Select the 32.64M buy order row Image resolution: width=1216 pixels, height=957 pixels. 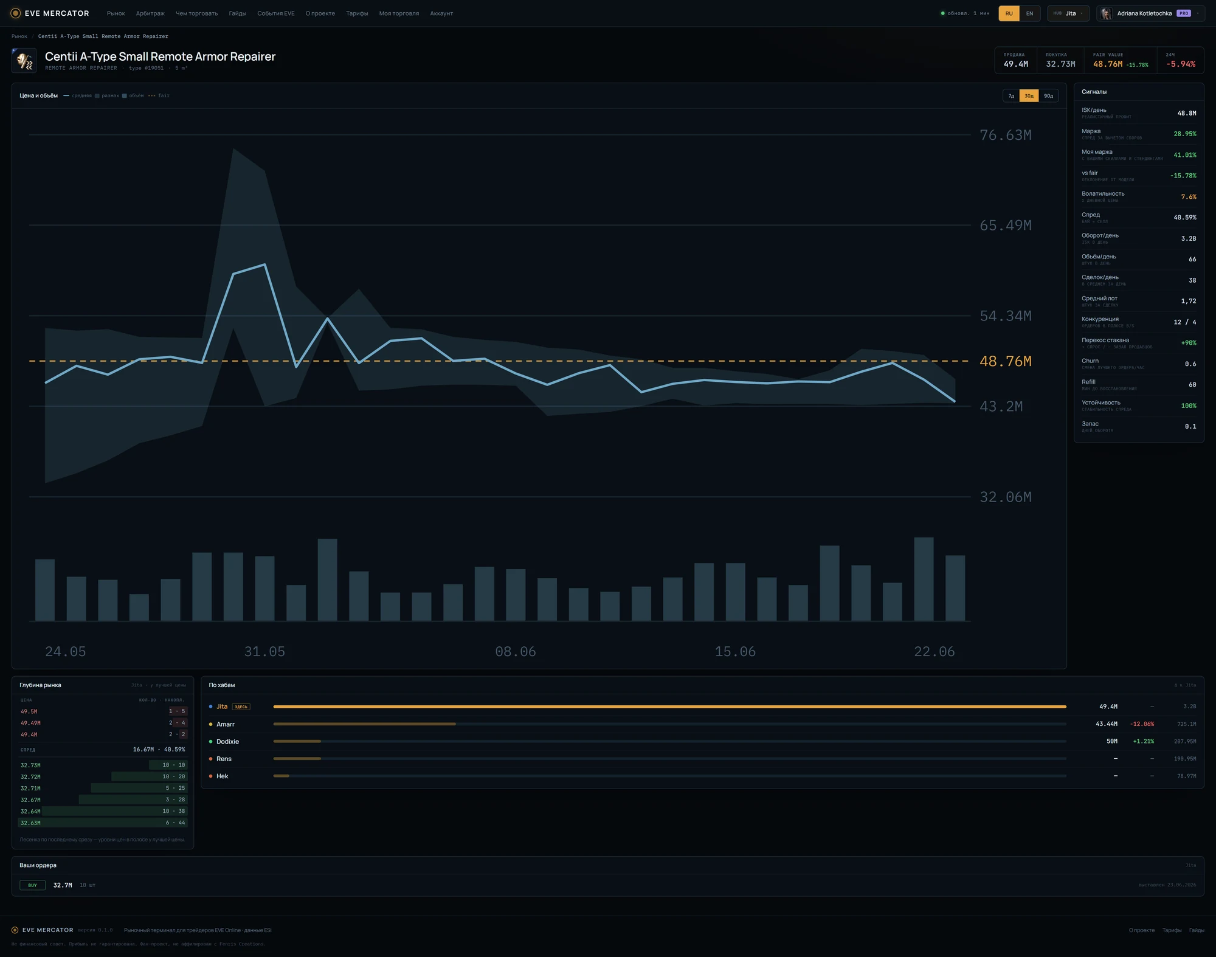pyautogui.click(x=103, y=811)
